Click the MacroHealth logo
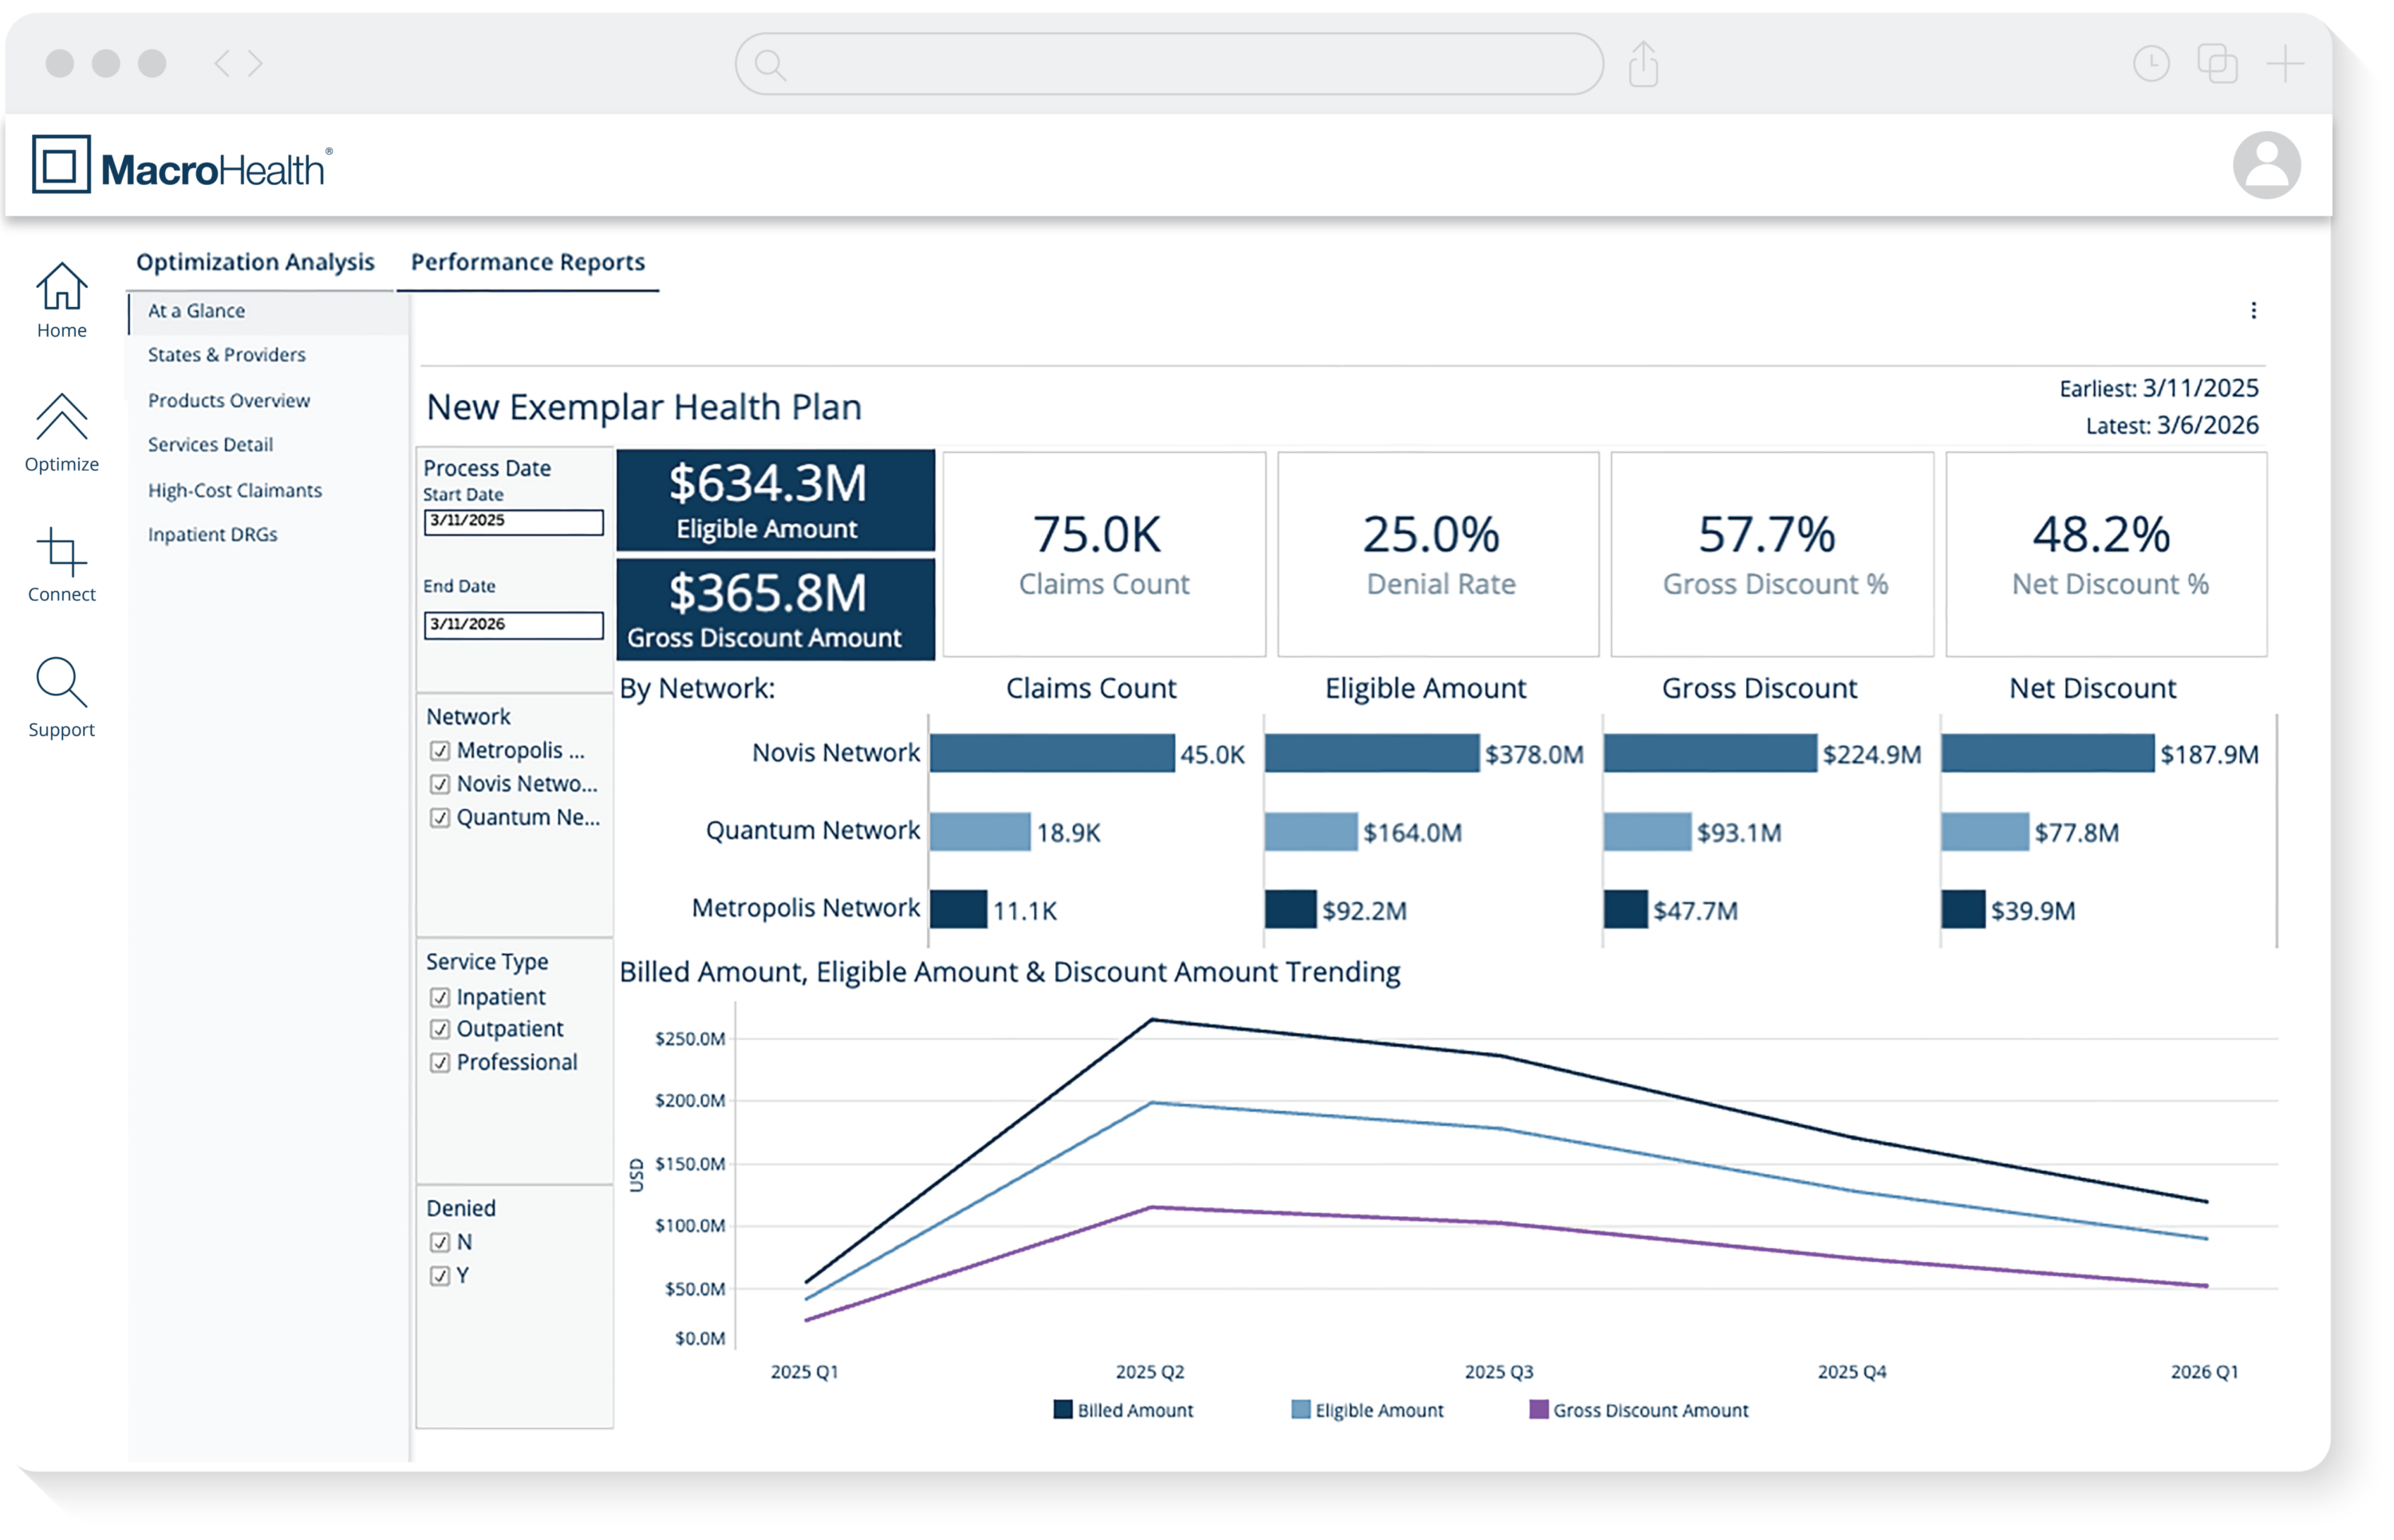 coord(181,165)
